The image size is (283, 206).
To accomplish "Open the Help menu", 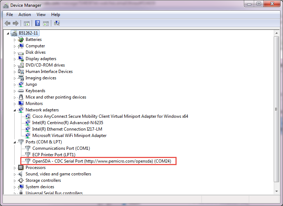I will point(56,15).
